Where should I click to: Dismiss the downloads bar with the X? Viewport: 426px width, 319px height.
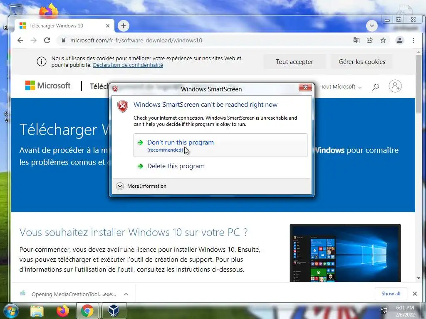click(x=415, y=294)
